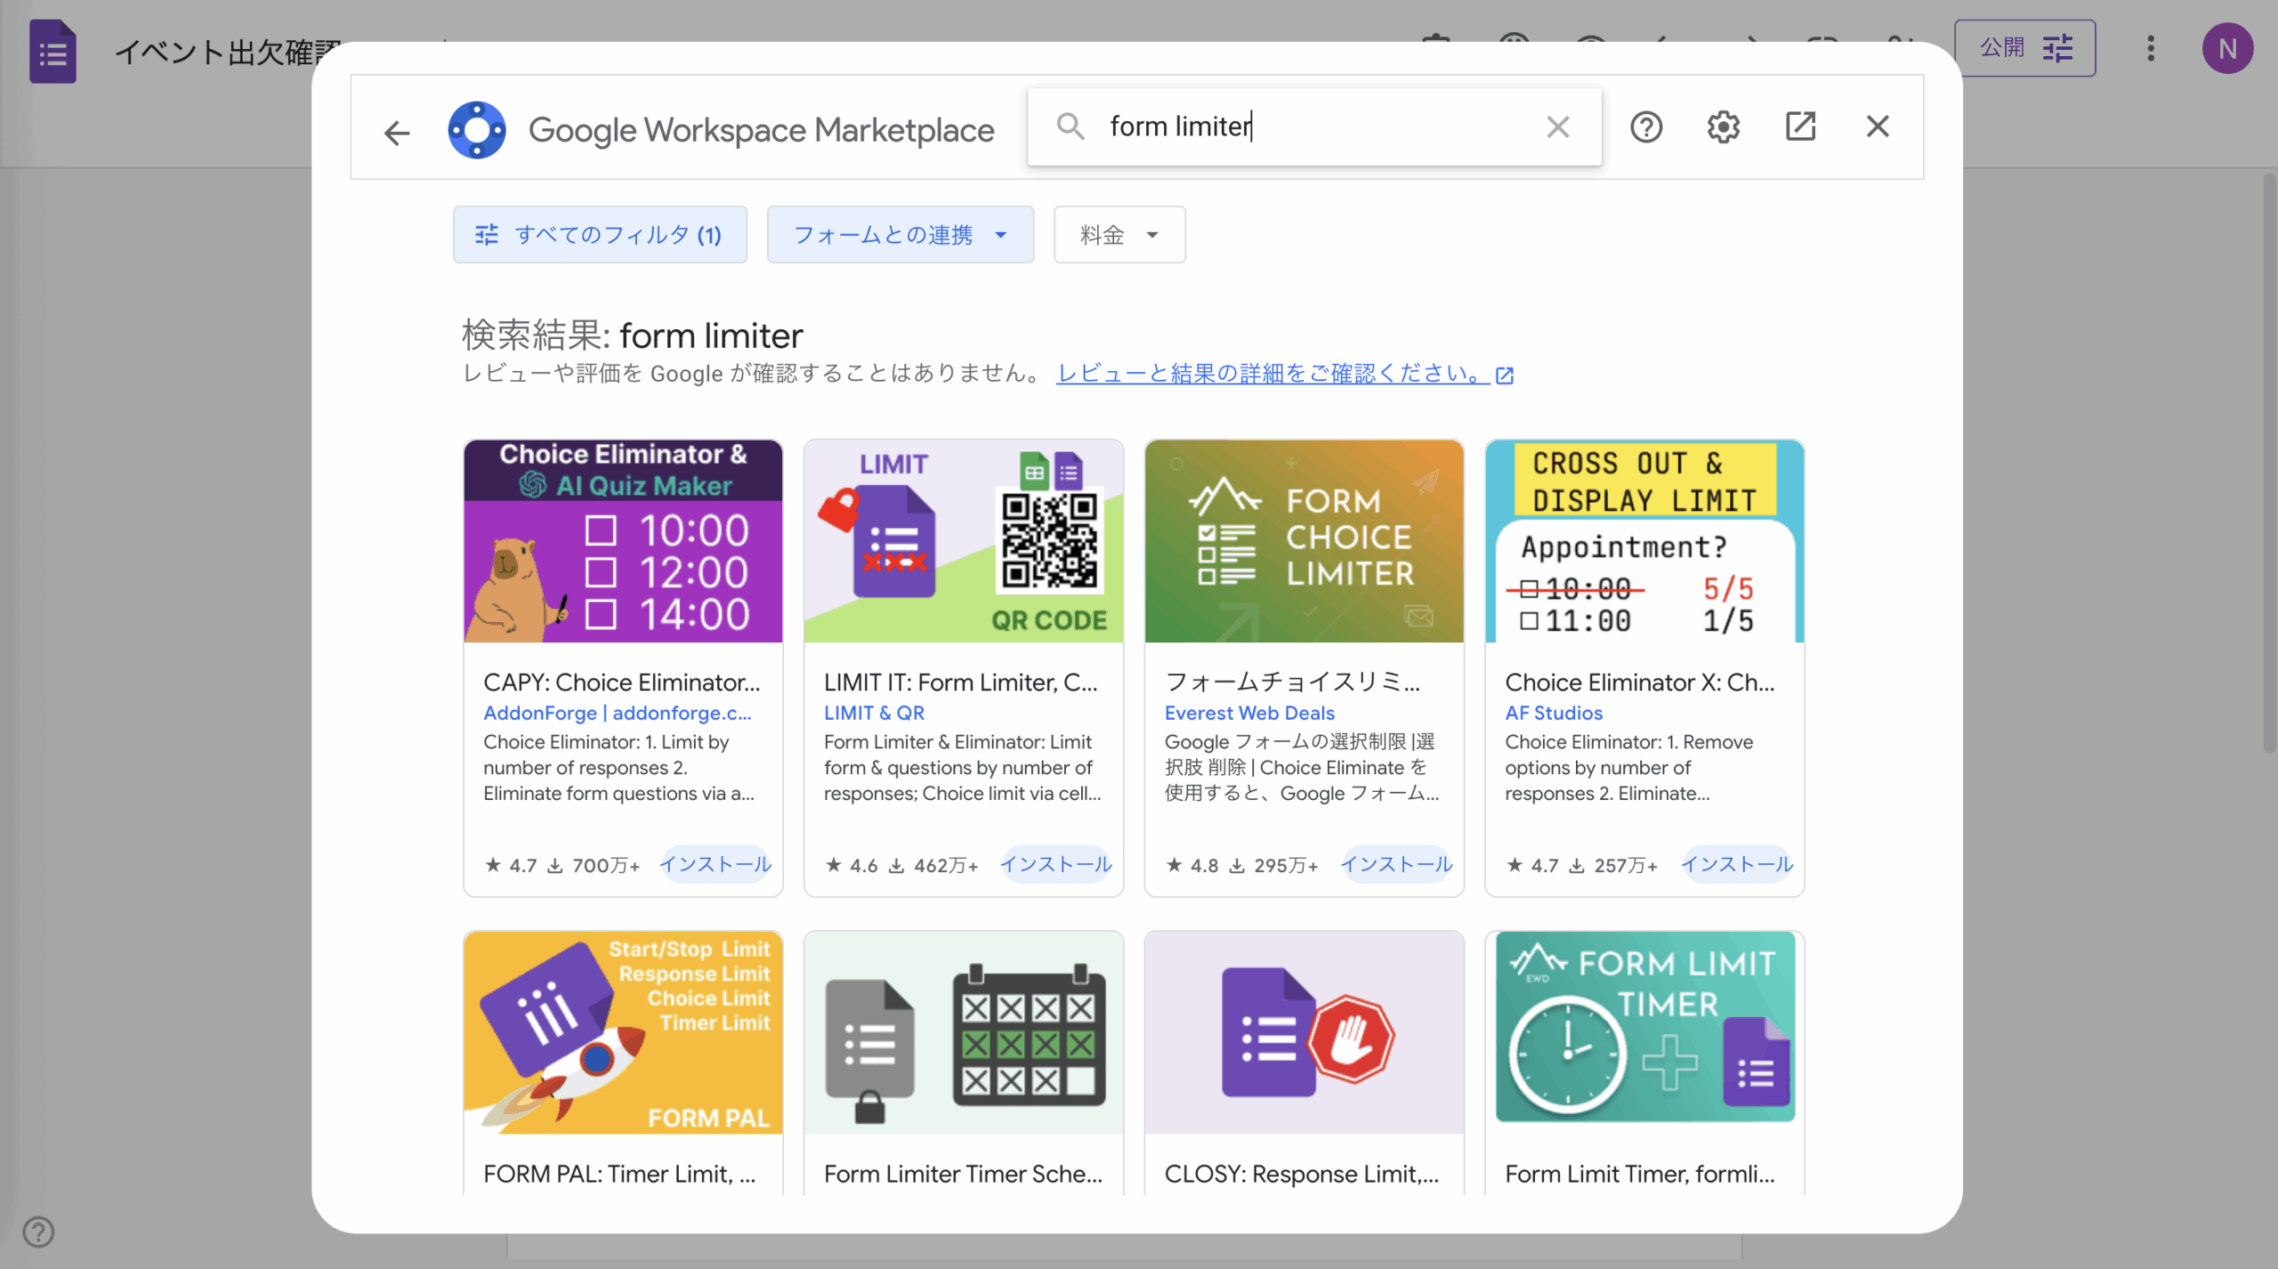
Task: Click the CLOSY: Response Limit title
Action: click(1302, 1175)
